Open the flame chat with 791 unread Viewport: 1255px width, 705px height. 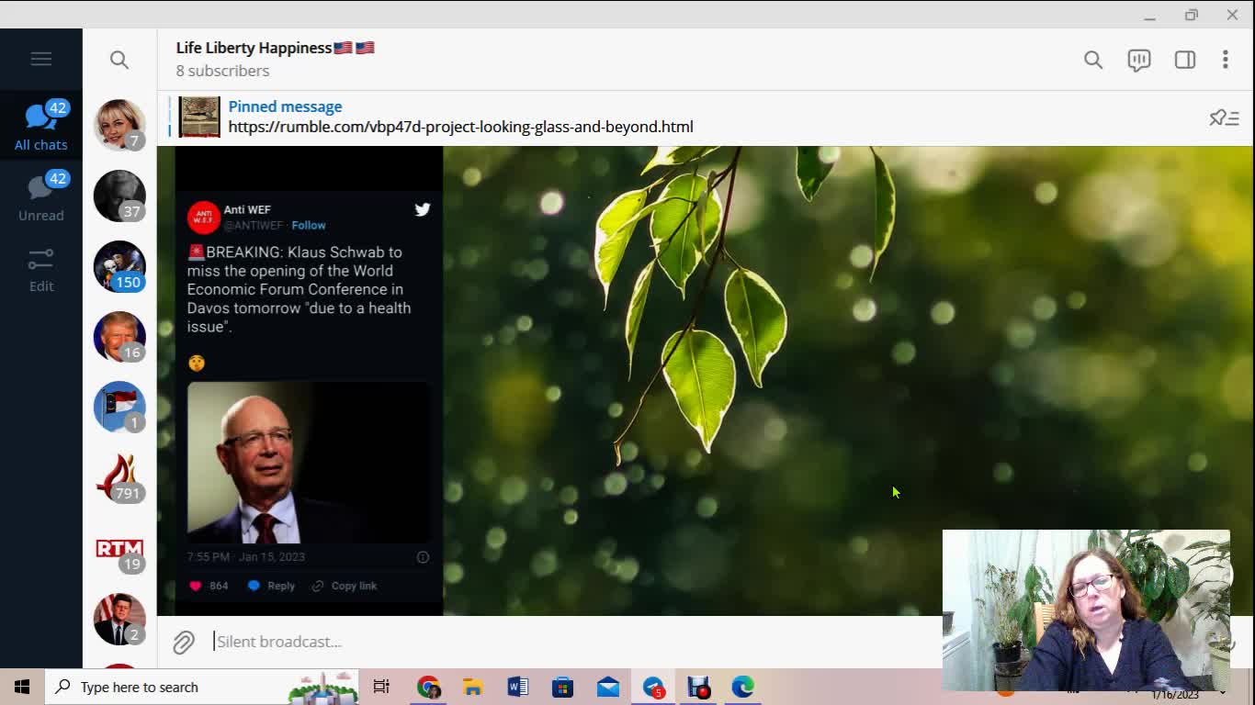click(119, 477)
